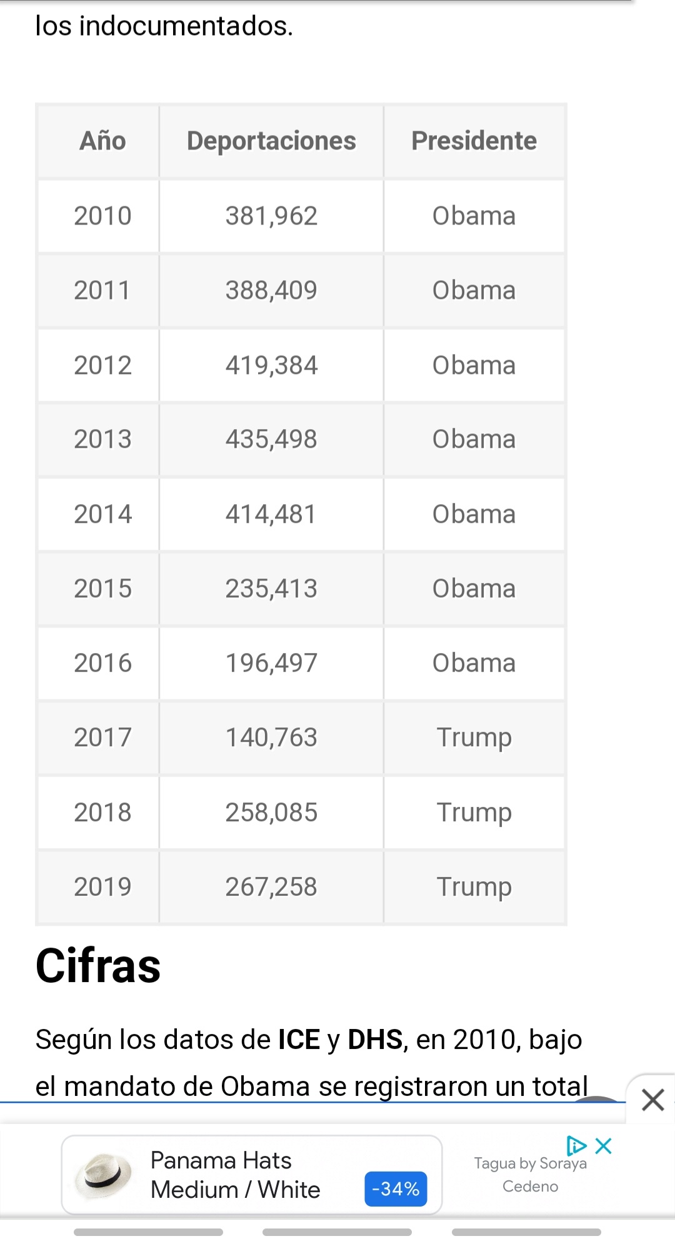Select the Presidente column header
Viewport: 675px width, 1246px height.
coord(474,141)
